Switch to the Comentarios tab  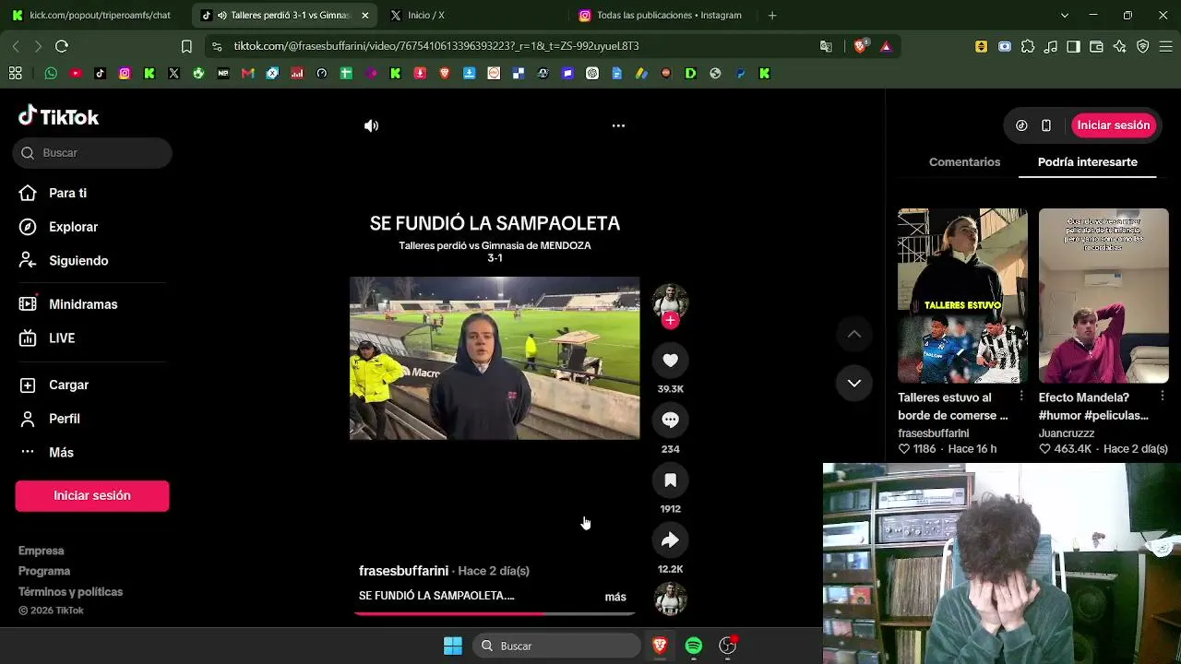[964, 162]
